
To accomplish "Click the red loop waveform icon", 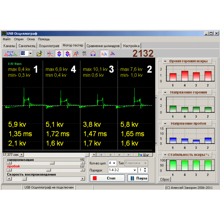I will [x=93, y=53].
